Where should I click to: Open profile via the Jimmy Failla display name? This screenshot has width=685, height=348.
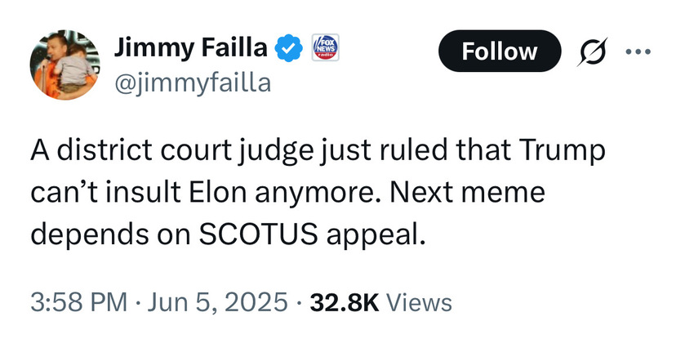(190, 50)
